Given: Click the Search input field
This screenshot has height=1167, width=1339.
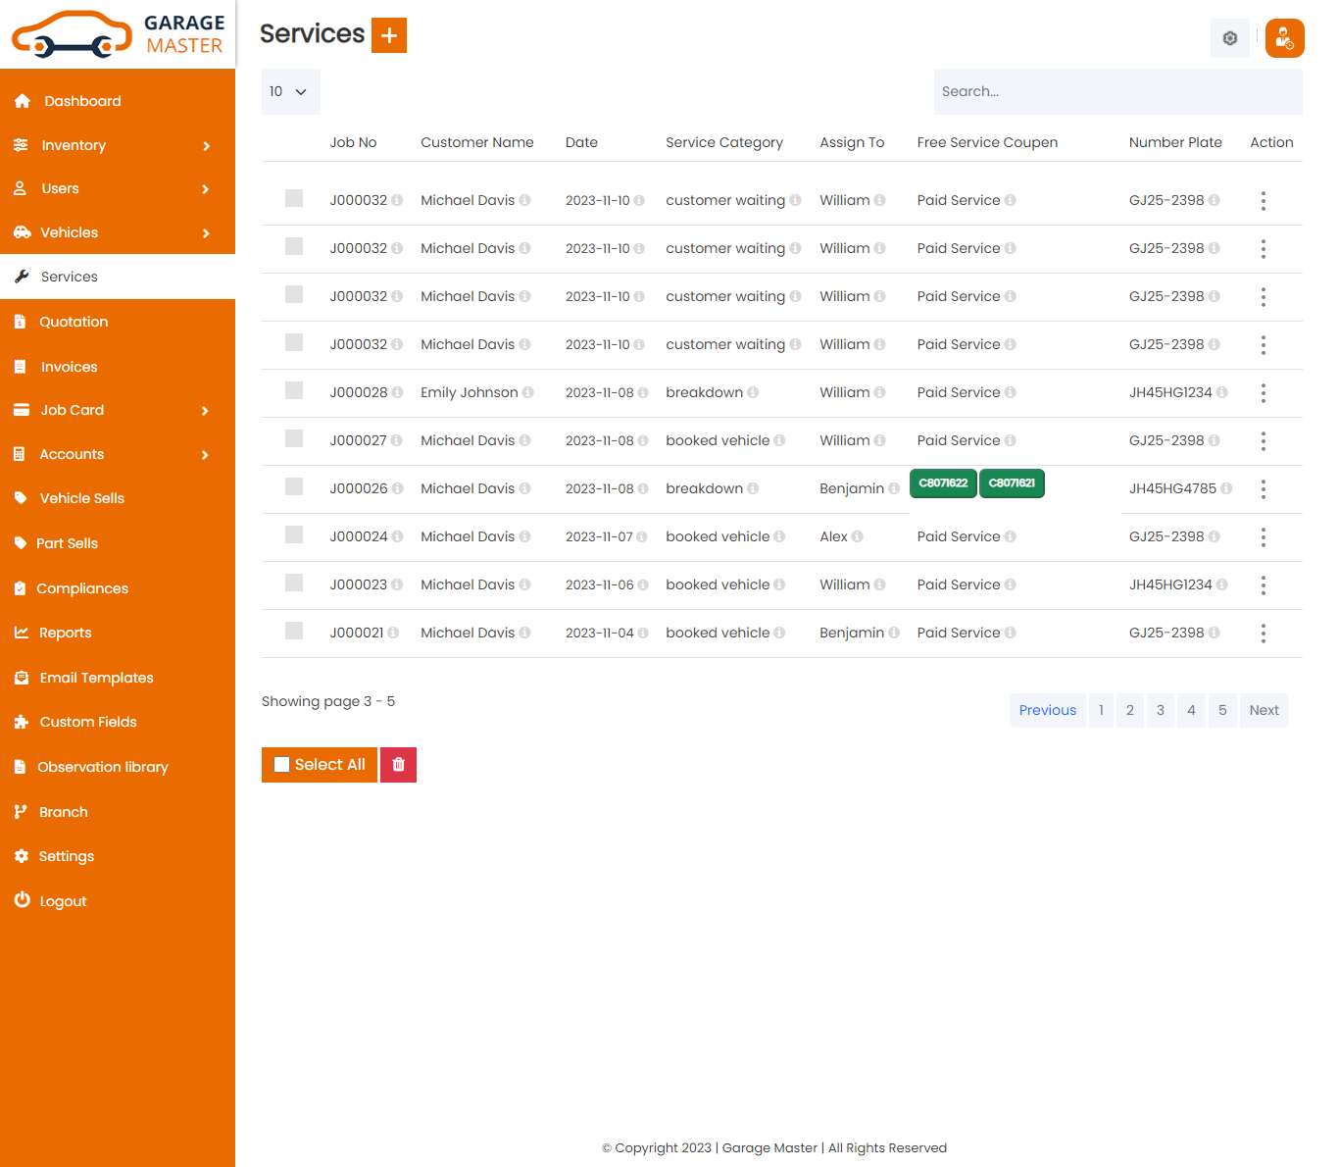Looking at the screenshot, I should [x=1117, y=91].
